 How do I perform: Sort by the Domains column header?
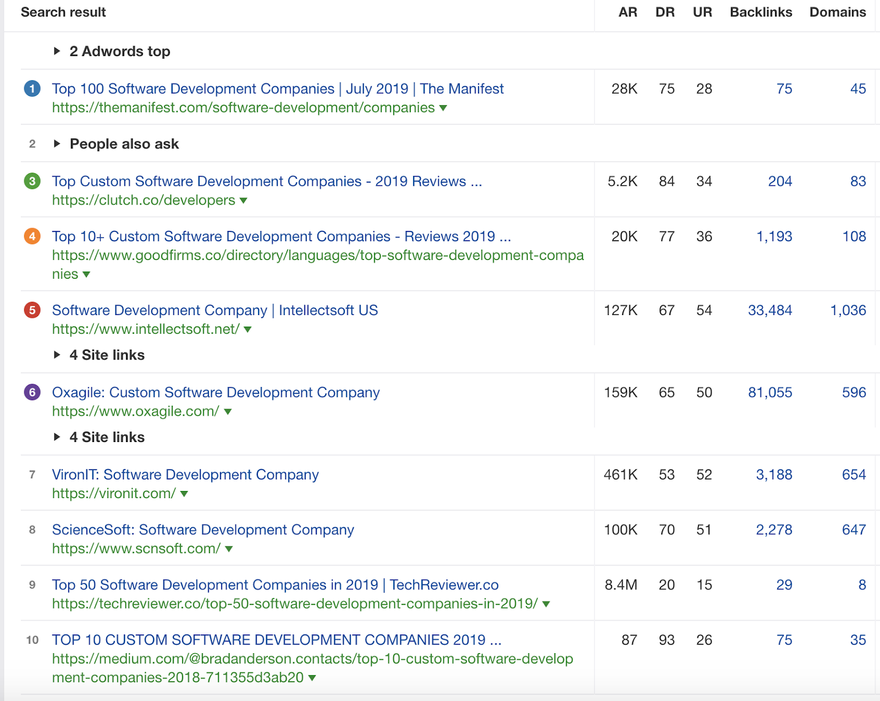click(837, 12)
